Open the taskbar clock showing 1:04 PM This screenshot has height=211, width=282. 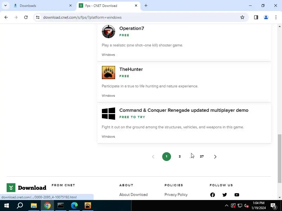(x=258, y=206)
